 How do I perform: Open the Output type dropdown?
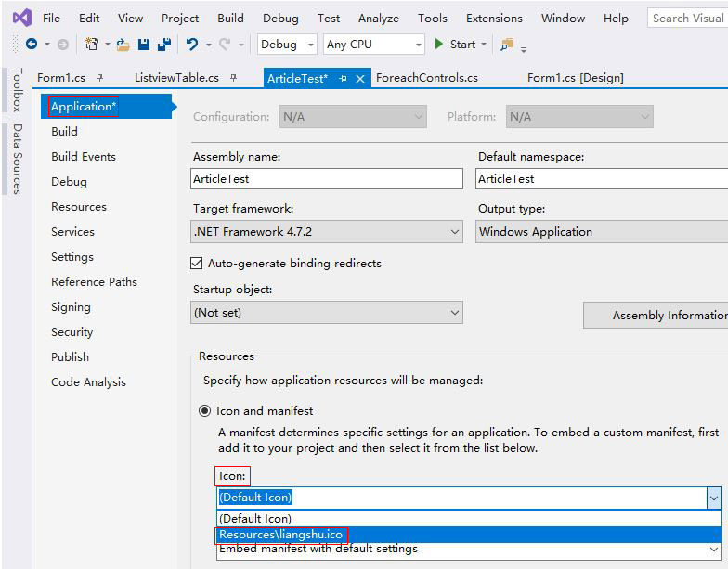point(602,232)
